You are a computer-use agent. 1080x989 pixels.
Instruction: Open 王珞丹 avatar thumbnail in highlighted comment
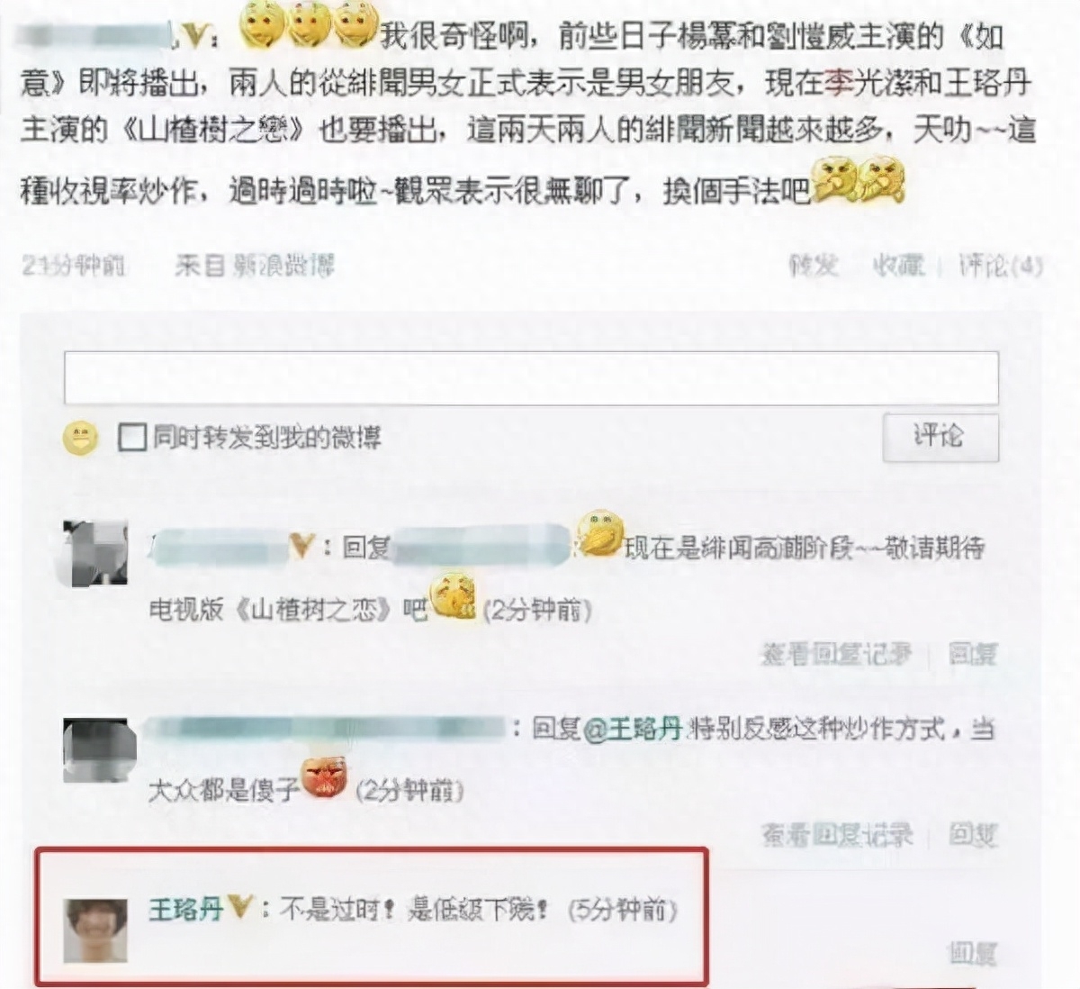[95, 930]
